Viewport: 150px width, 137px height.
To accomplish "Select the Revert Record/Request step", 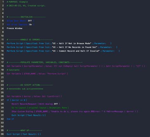I will pyautogui.click(x=36, y=104).
